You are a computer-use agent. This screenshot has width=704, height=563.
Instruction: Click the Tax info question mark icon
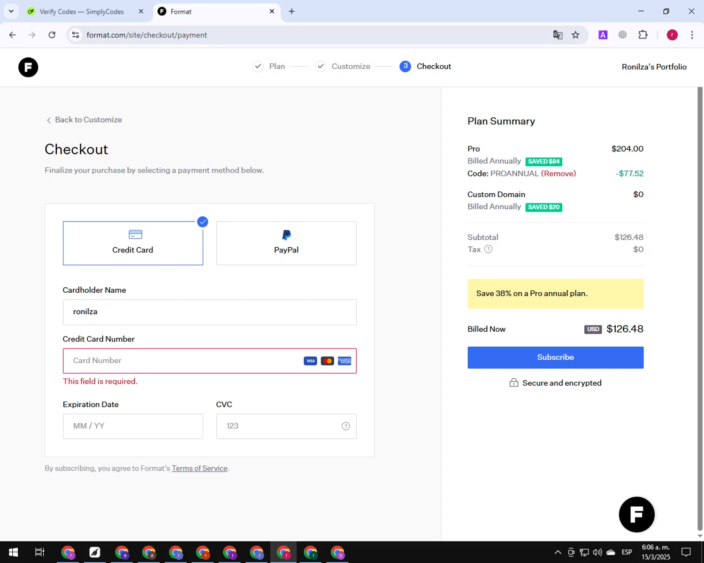coord(488,249)
